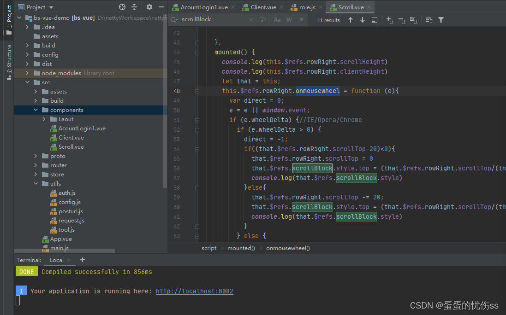This screenshot has height=315, width=506.
Task: Open the search filter funnel icon
Action: (441, 20)
